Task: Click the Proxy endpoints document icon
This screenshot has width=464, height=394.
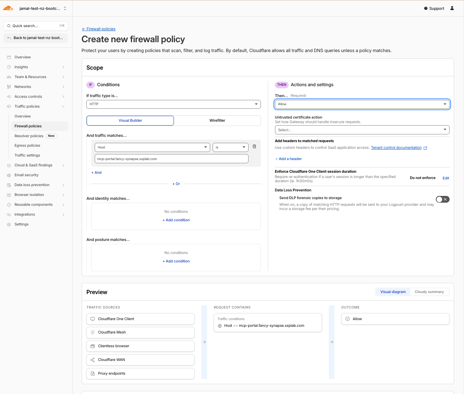Action: tap(93, 373)
